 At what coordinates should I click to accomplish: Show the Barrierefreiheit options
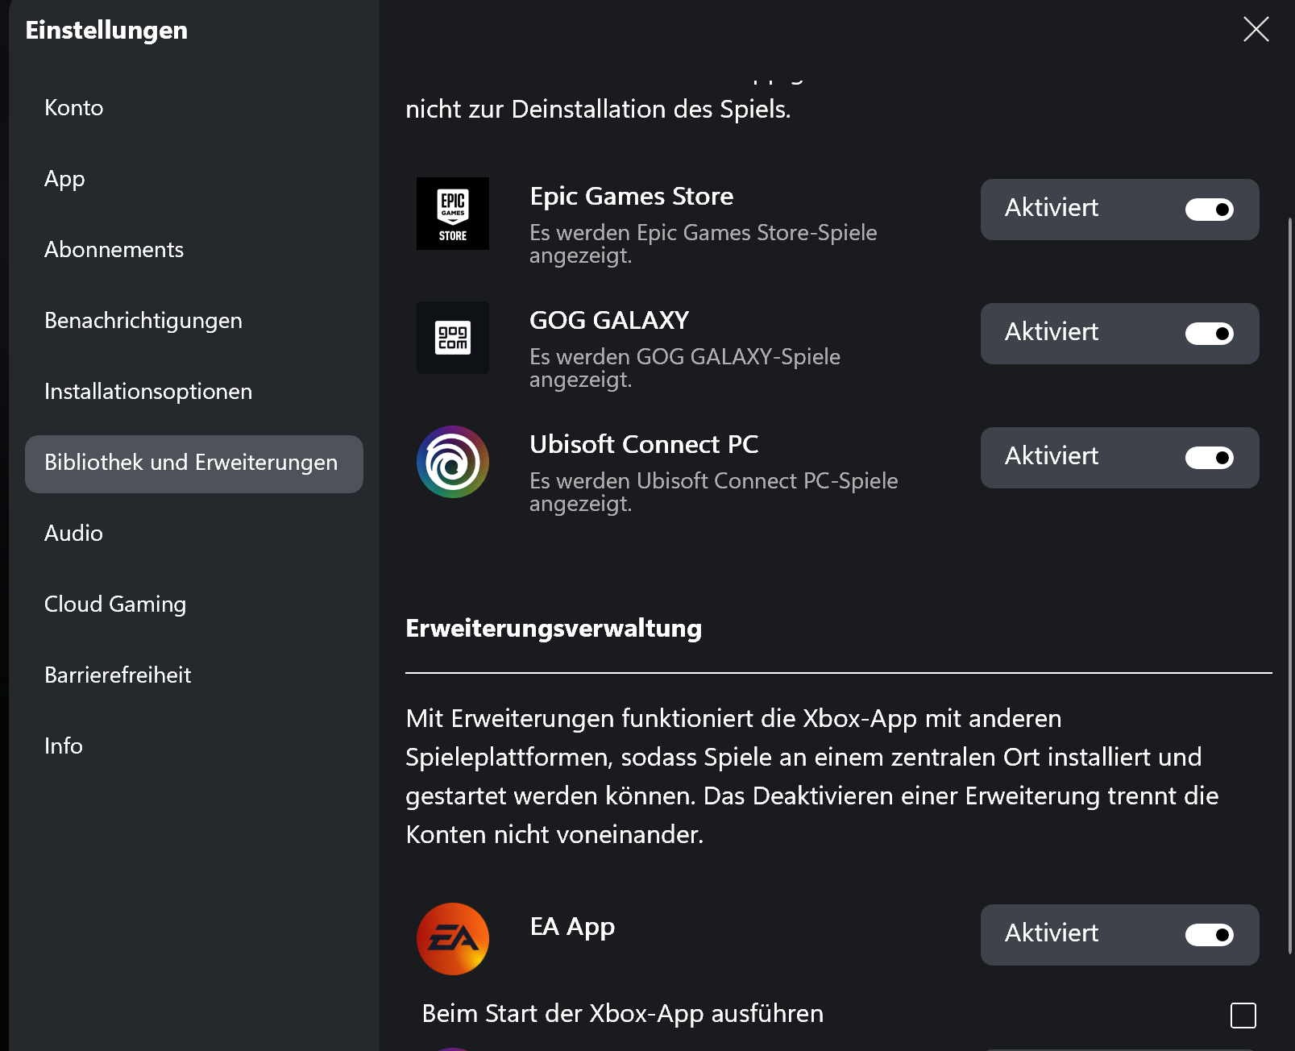(x=118, y=675)
